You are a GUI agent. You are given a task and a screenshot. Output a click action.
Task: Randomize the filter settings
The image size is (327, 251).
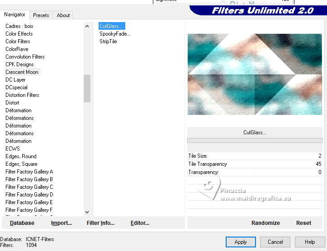click(x=265, y=223)
